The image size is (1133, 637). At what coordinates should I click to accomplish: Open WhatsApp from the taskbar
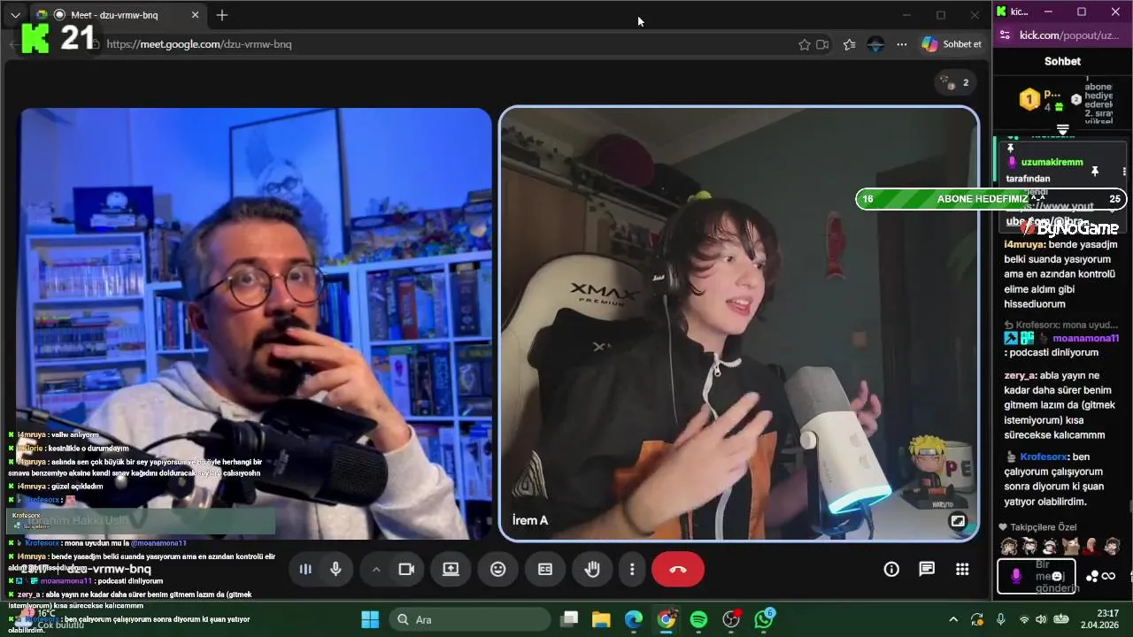point(764,619)
